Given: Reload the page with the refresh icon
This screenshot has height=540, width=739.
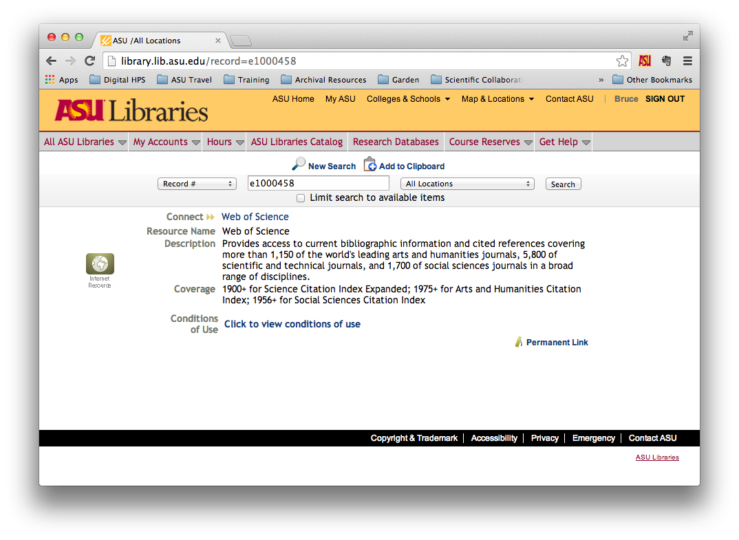Looking at the screenshot, I should click(x=89, y=61).
